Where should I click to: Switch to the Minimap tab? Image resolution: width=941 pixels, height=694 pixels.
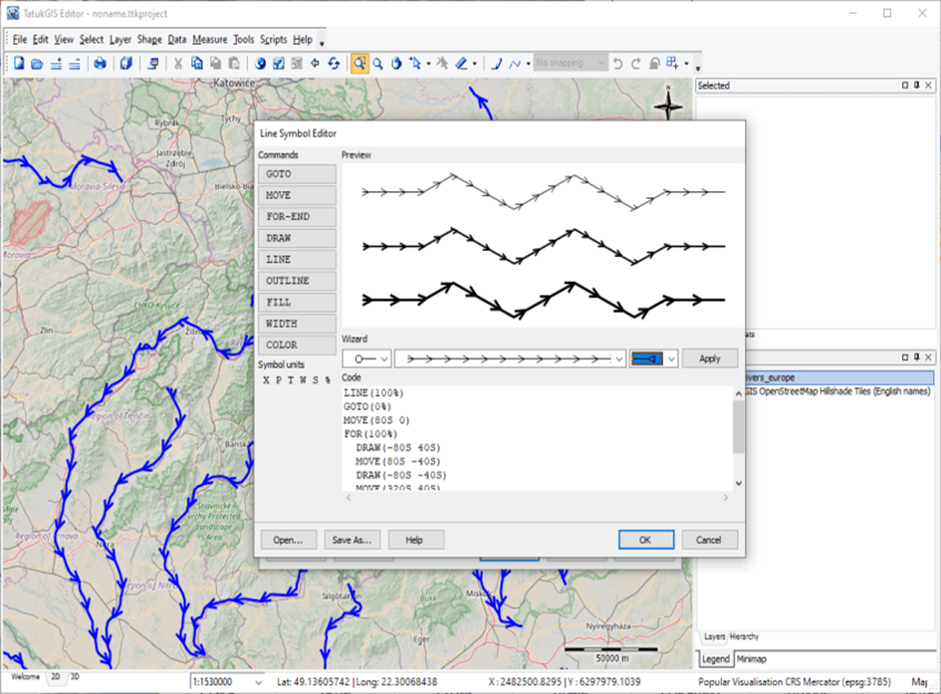pos(754,659)
